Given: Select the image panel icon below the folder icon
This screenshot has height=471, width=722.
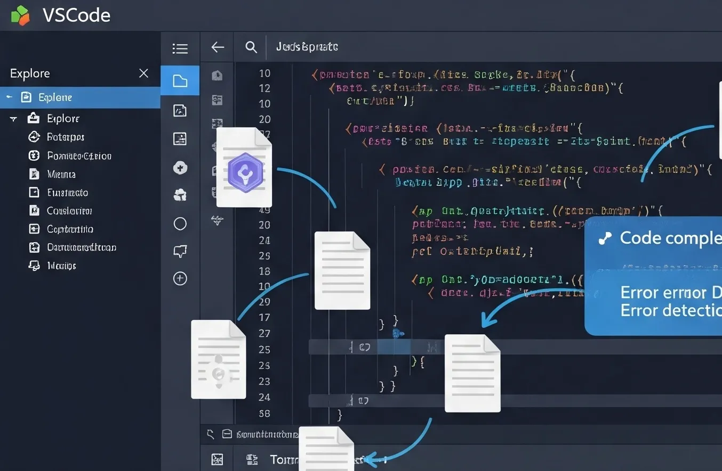Looking at the screenshot, I should pos(180,110).
